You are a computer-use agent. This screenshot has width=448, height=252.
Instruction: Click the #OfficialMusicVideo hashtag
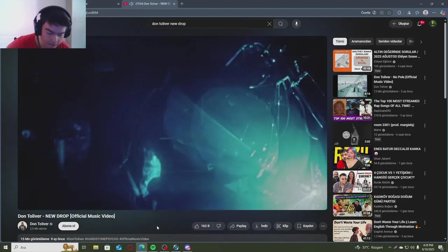pos(134,239)
